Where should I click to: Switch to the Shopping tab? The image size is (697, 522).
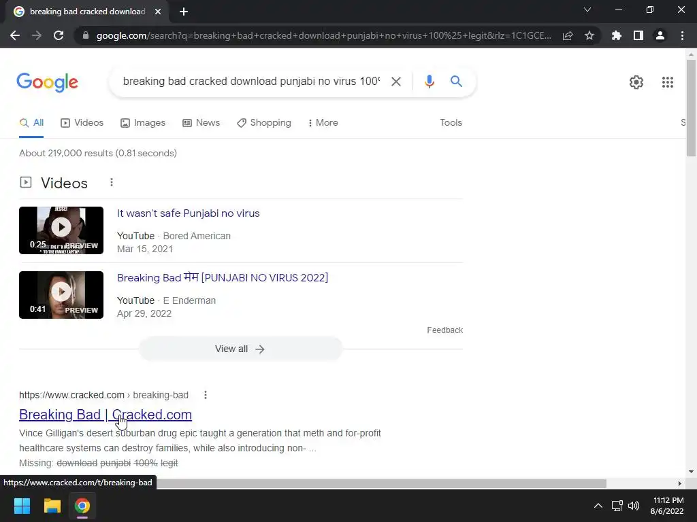pos(264,123)
